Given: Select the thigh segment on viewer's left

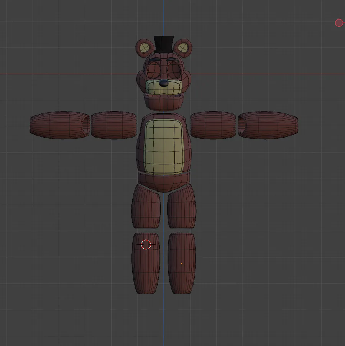Looking at the screenshot, I should coord(146,207).
